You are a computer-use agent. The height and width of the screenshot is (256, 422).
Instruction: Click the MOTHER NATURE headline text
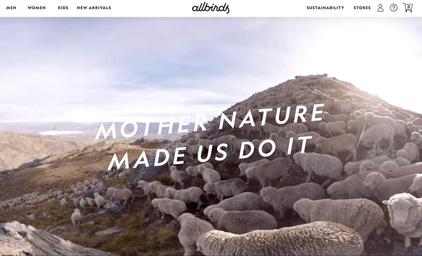pyautogui.click(x=210, y=122)
